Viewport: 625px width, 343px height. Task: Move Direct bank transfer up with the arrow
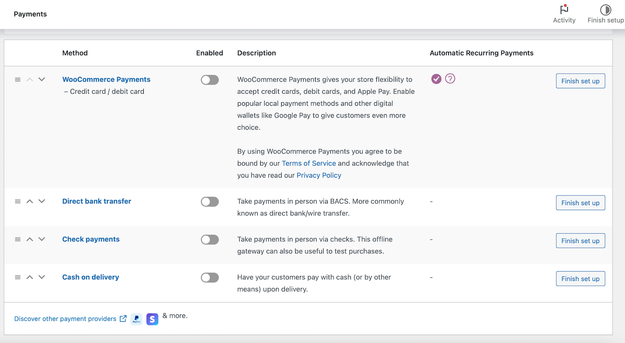point(29,201)
